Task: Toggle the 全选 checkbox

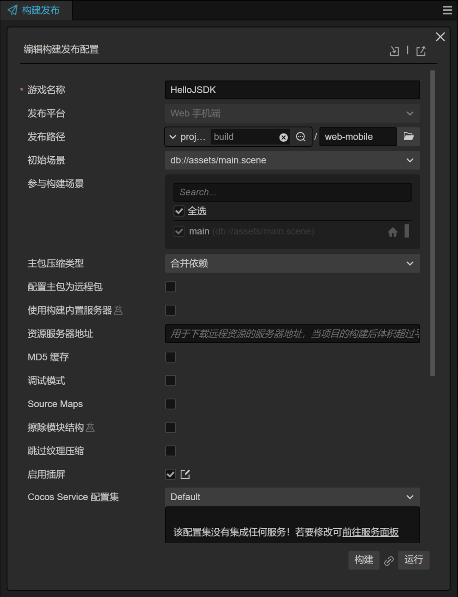Action: coord(179,211)
